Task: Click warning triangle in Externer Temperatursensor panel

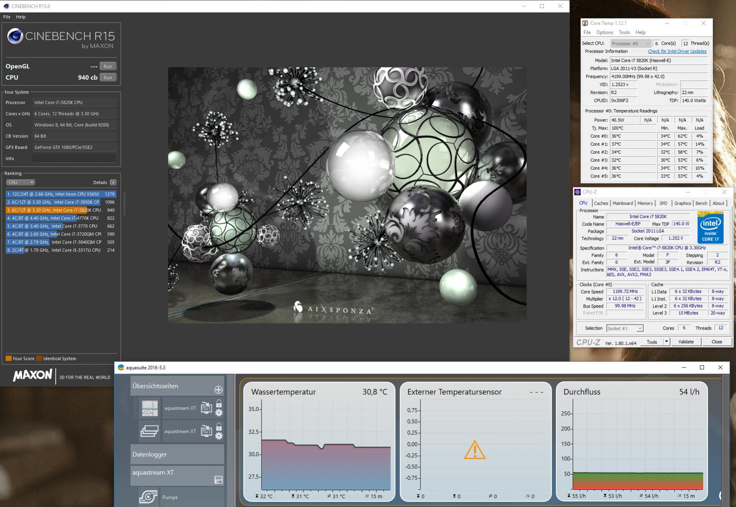Action: point(475,450)
